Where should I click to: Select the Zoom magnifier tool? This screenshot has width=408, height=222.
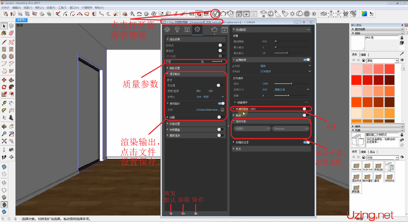pos(4,134)
